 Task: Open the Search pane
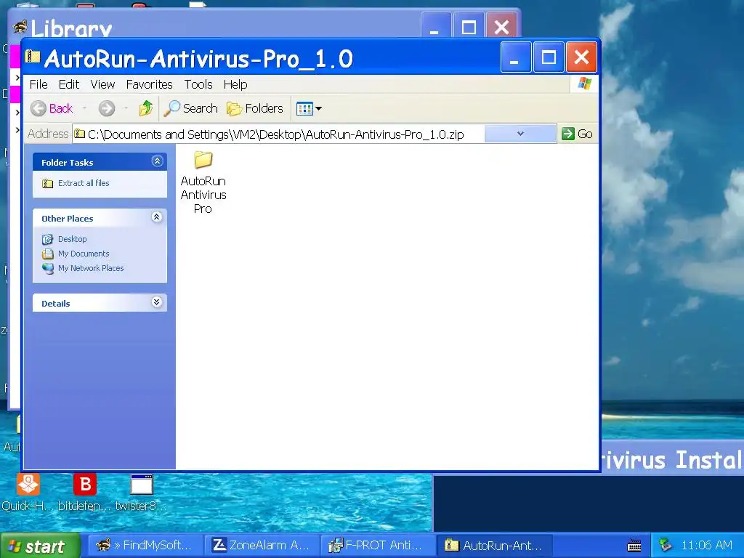pos(190,109)
